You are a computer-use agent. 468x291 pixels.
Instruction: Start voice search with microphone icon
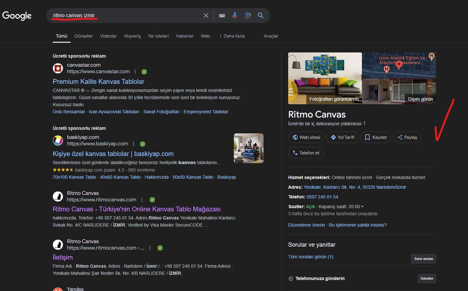[235, 16]
